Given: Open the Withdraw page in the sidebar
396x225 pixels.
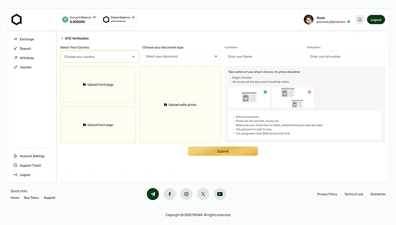Looking at the screenshot, I should click(27, 58).
